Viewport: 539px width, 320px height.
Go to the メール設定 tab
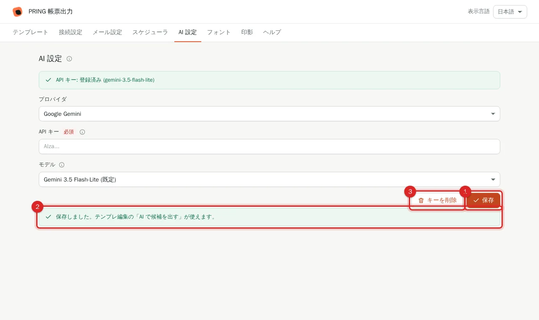coord(107,32)
